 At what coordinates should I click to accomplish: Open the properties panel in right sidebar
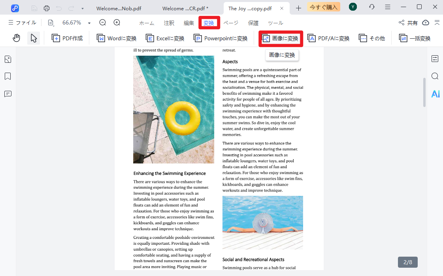pyautogui.click(x=435, y=59)
